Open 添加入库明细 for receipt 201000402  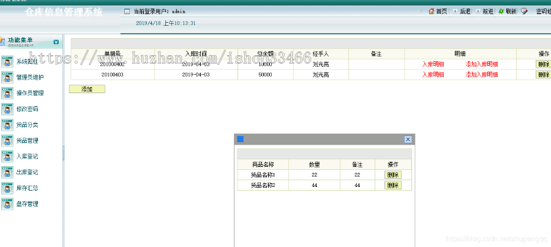[x=482, y=64]
